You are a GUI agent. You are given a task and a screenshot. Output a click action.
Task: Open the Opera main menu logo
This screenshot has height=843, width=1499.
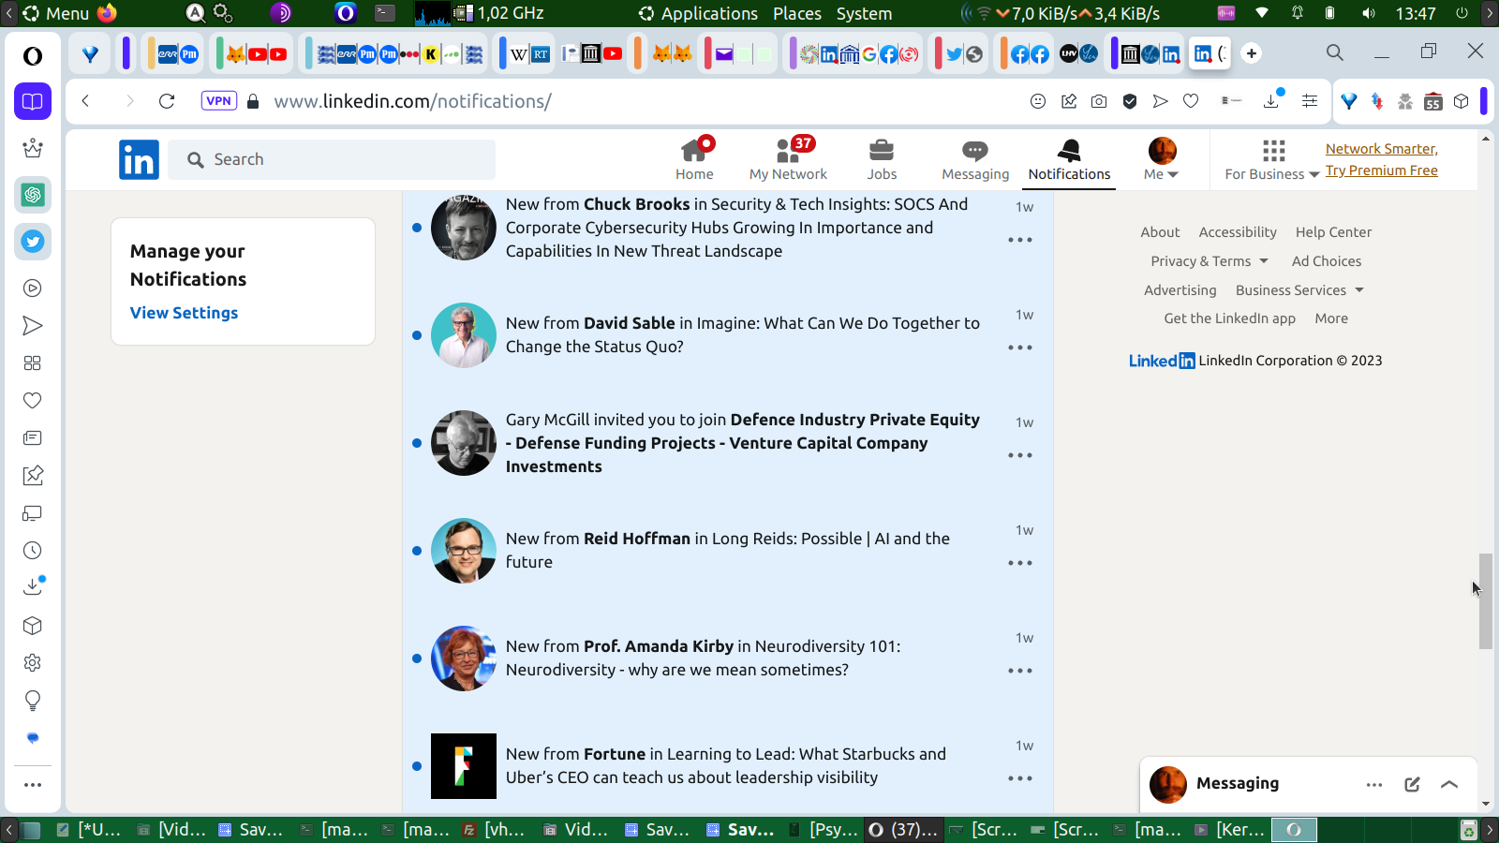click(33, 56)
